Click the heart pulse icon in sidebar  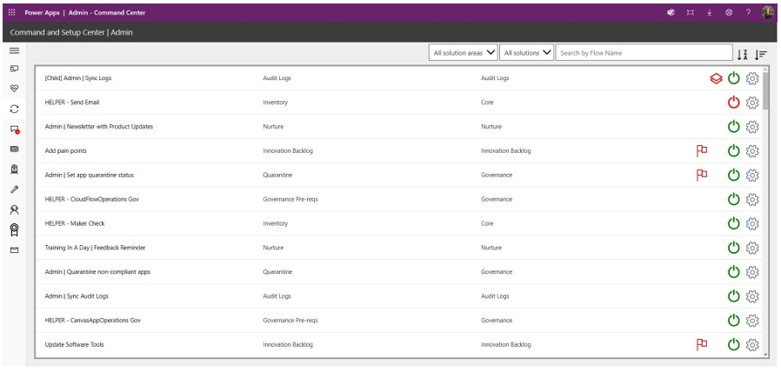(x=14, y=89)
